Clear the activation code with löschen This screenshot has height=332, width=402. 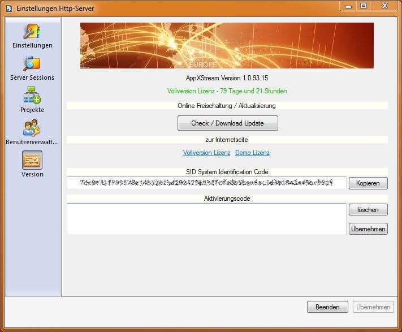click(x=368, y=210)
